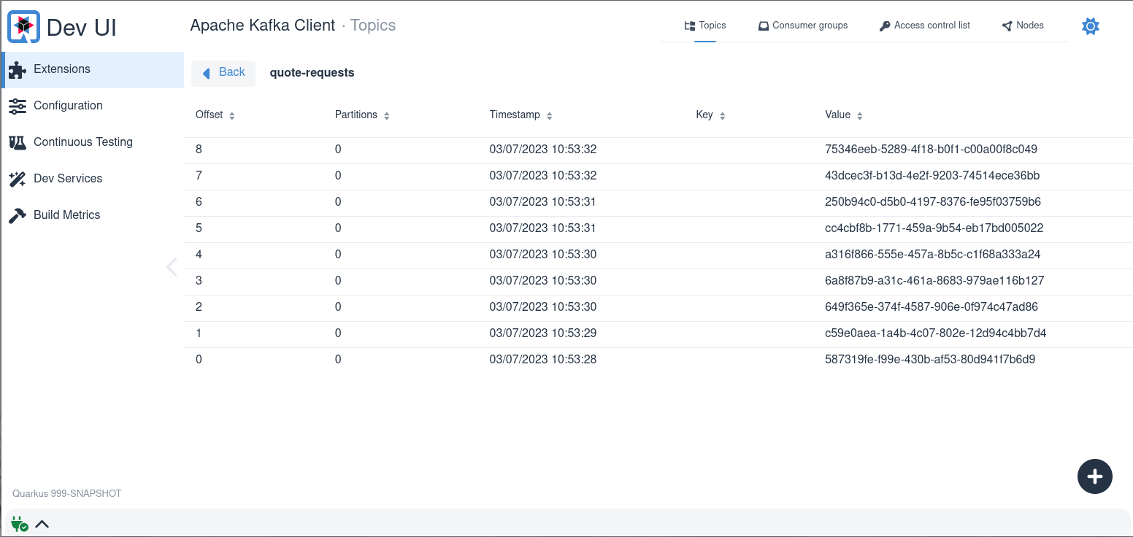Select value 75346eeb-5289-4f18-b0f1-c00a00f8c049

click(931, 150)
